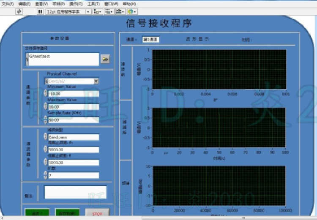Image resolution: width=317 pixels, height=220 pixels.
Task: Open the 文件(F) menu
Action: [x=8, y=4]
